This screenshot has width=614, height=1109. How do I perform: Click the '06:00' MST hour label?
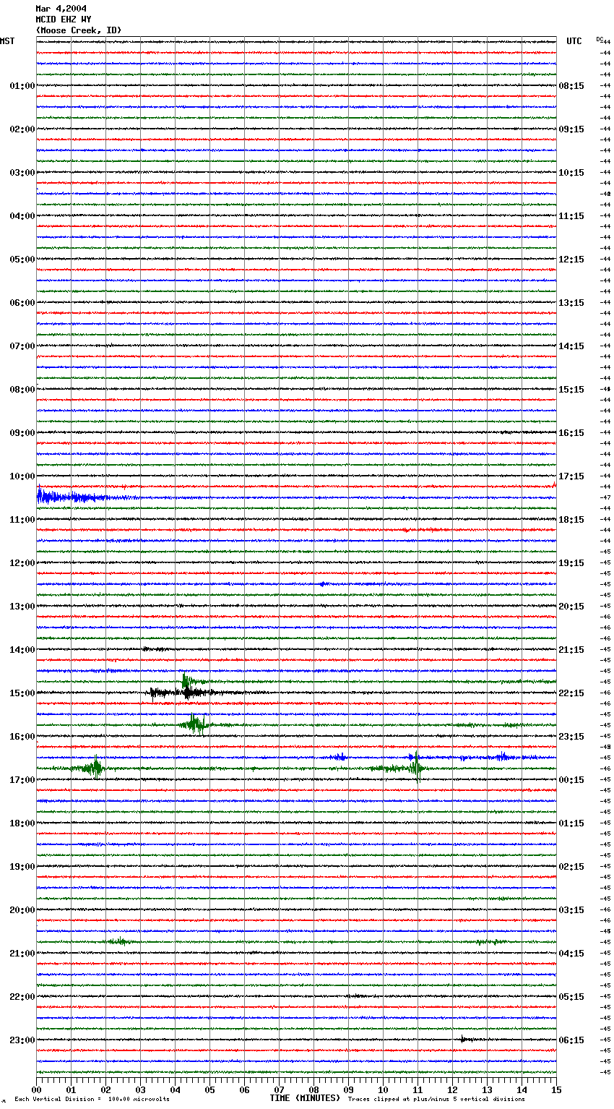point(22,303)
